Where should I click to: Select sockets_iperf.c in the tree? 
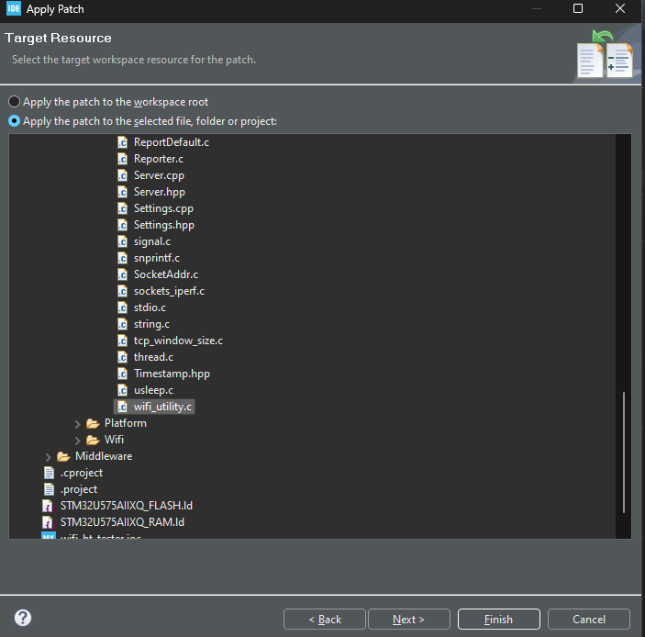point(169,291)
